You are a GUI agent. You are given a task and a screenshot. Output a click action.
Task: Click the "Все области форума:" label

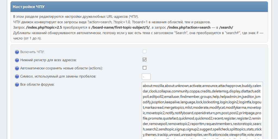tap(37, 85)
